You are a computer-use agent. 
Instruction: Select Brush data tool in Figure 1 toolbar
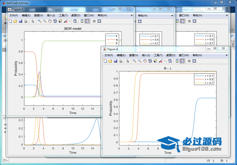pyautogui.click(x=66, y=21)
